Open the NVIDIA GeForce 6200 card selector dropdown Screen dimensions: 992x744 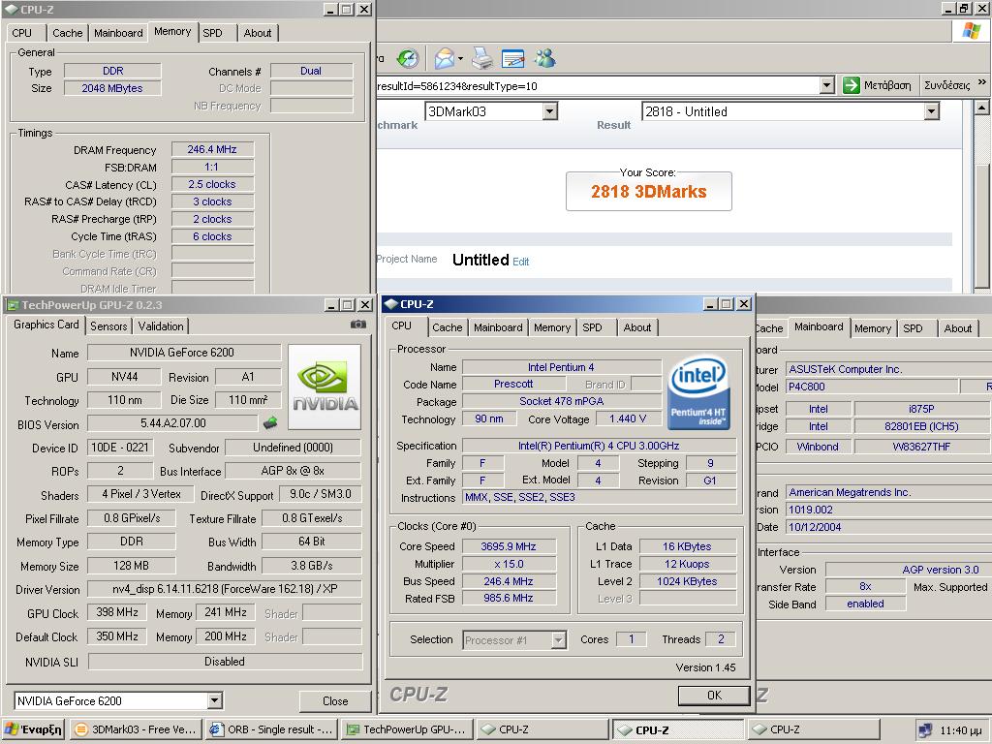215,700
